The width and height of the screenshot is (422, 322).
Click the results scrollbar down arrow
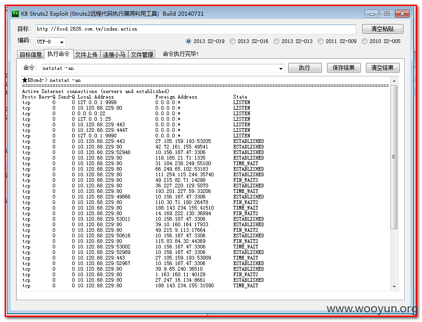click(394, 286)
